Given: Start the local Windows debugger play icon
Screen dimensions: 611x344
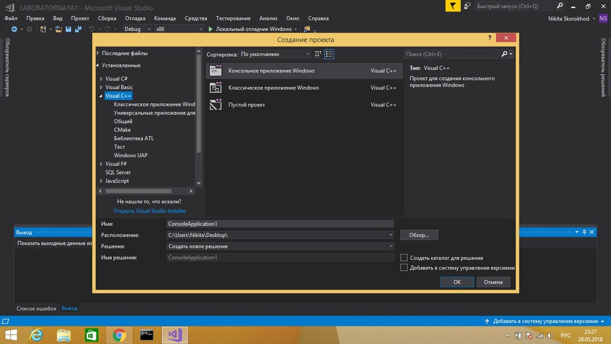Looking at the screenshot, I should (211, 29).
